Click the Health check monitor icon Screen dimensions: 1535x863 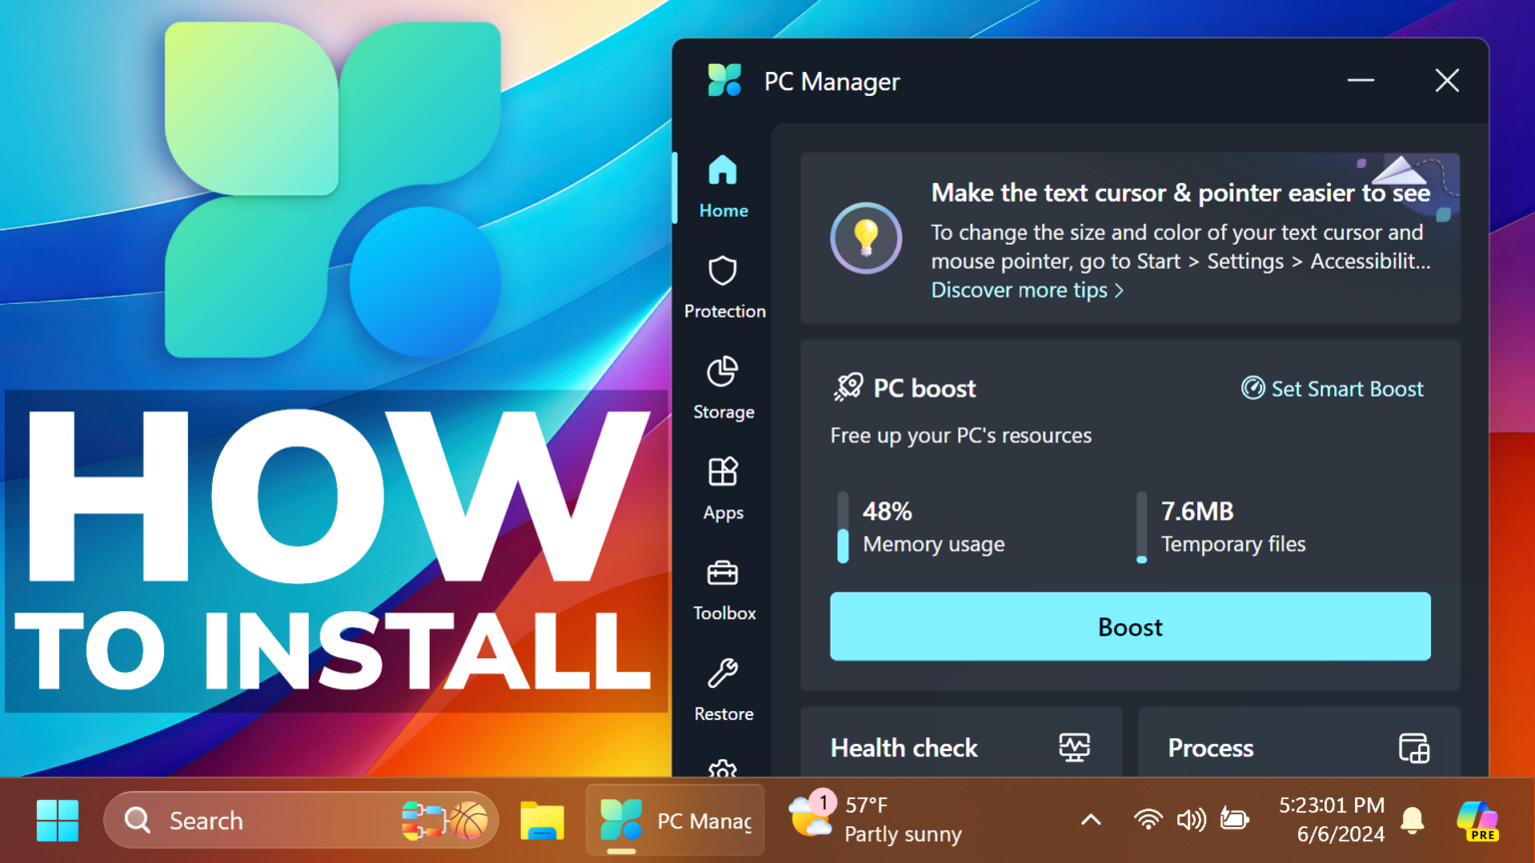1073,747
